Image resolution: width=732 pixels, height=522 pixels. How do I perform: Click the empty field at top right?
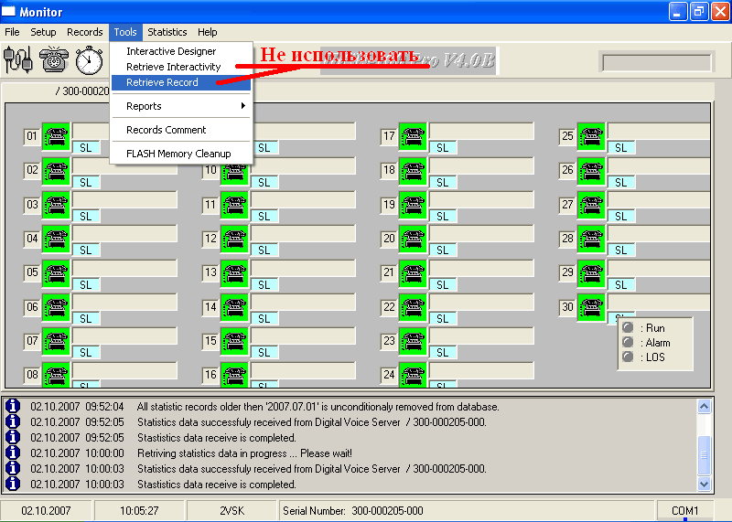click(x=655, y=62)
